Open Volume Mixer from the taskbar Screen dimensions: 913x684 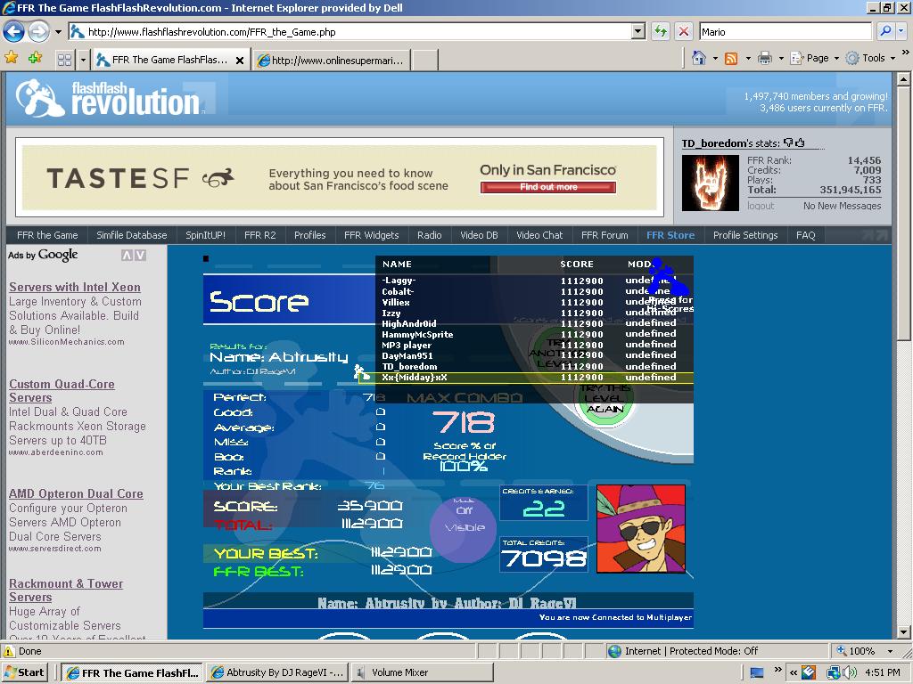422,673
